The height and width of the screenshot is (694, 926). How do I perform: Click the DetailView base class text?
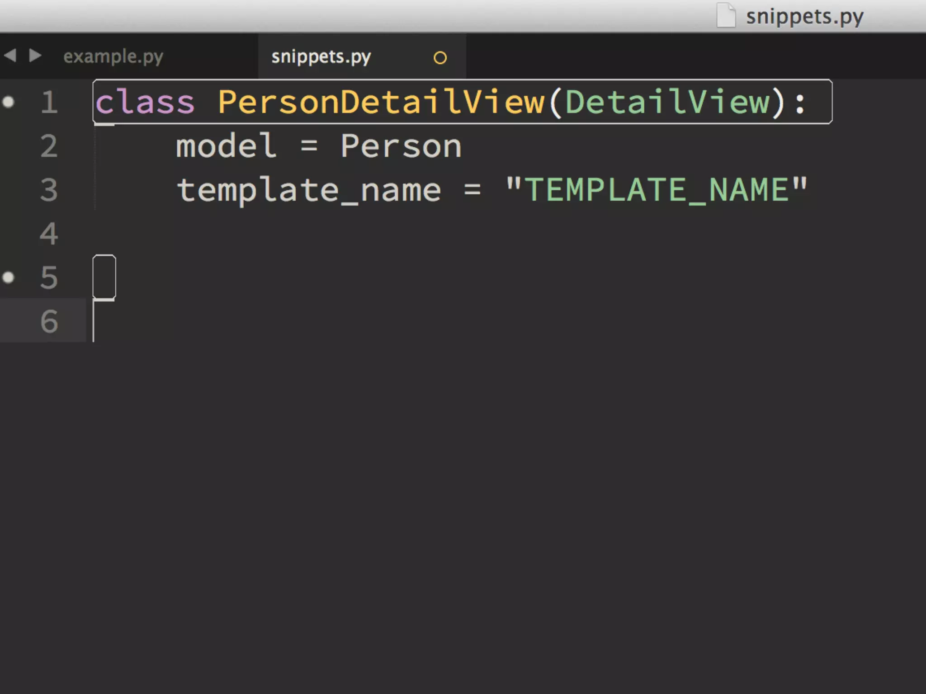pos(667,102)
